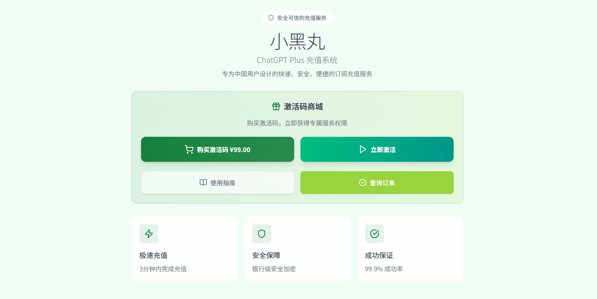The image size is (597, 299).
Task: Click the check-circle icon above 成功保证
Action: 374,234
